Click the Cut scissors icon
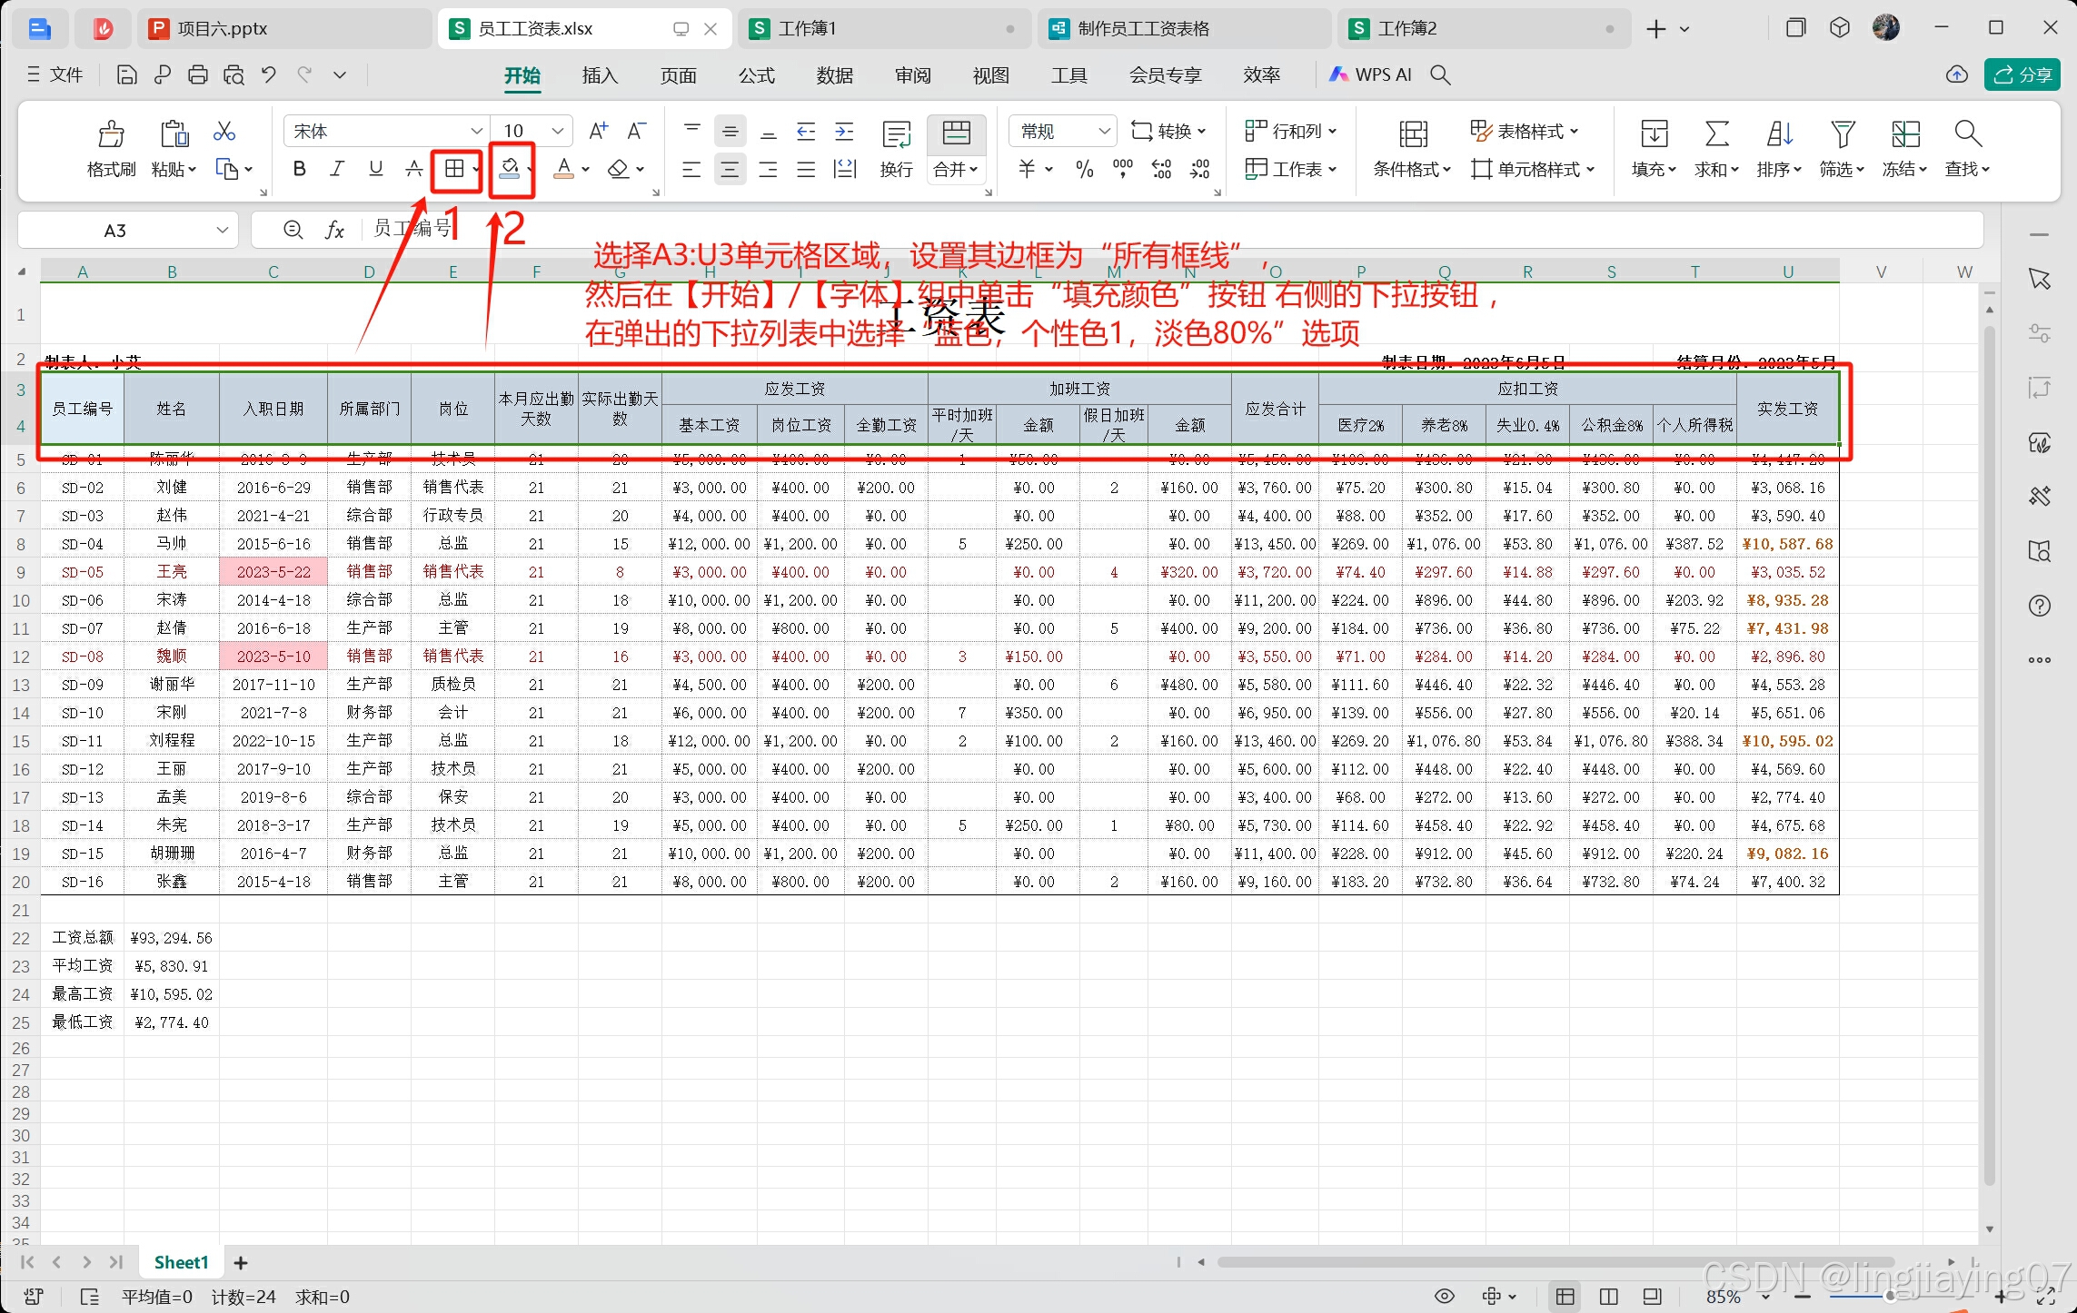 pyautogui.click(x=224, y=133)
